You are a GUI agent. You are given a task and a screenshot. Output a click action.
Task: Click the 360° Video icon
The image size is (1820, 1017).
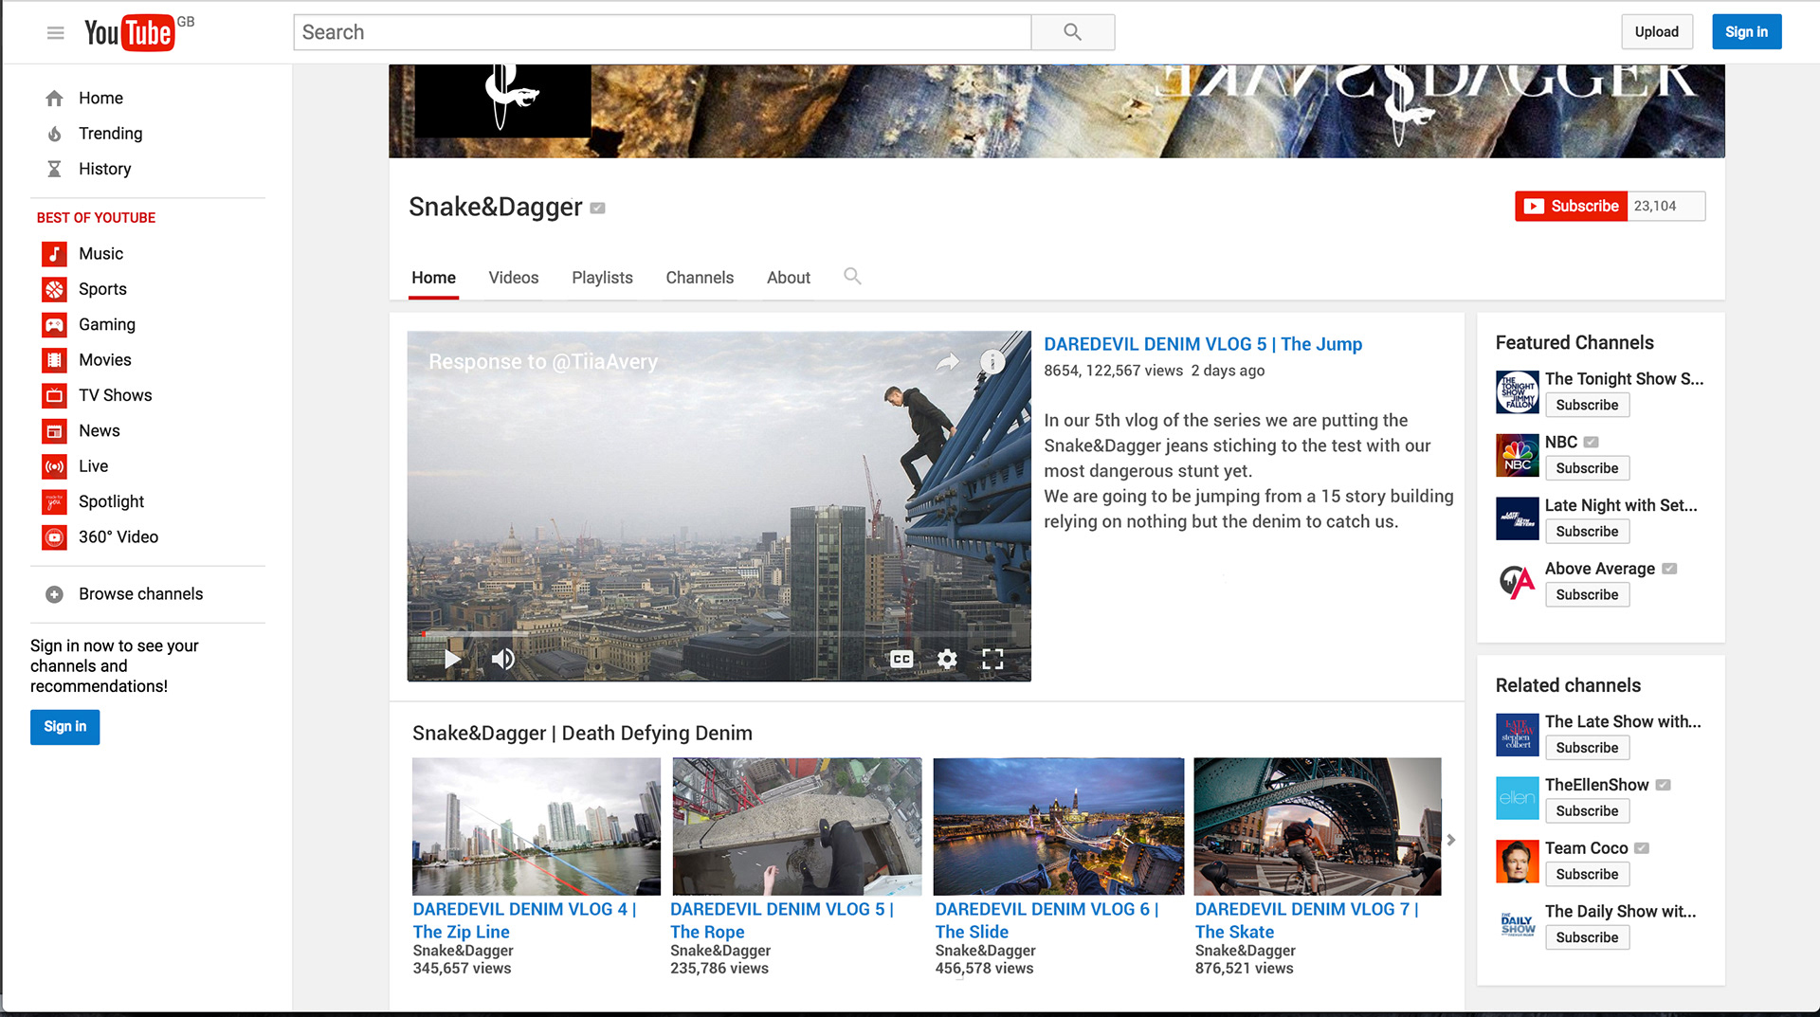pyautogui.click(x=54, y=537)
